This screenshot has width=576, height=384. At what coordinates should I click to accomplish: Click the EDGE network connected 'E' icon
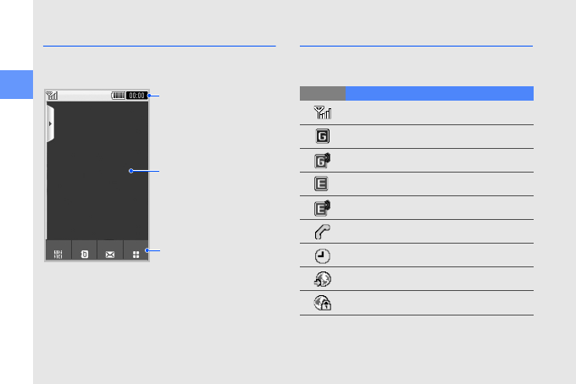point(323,184)
